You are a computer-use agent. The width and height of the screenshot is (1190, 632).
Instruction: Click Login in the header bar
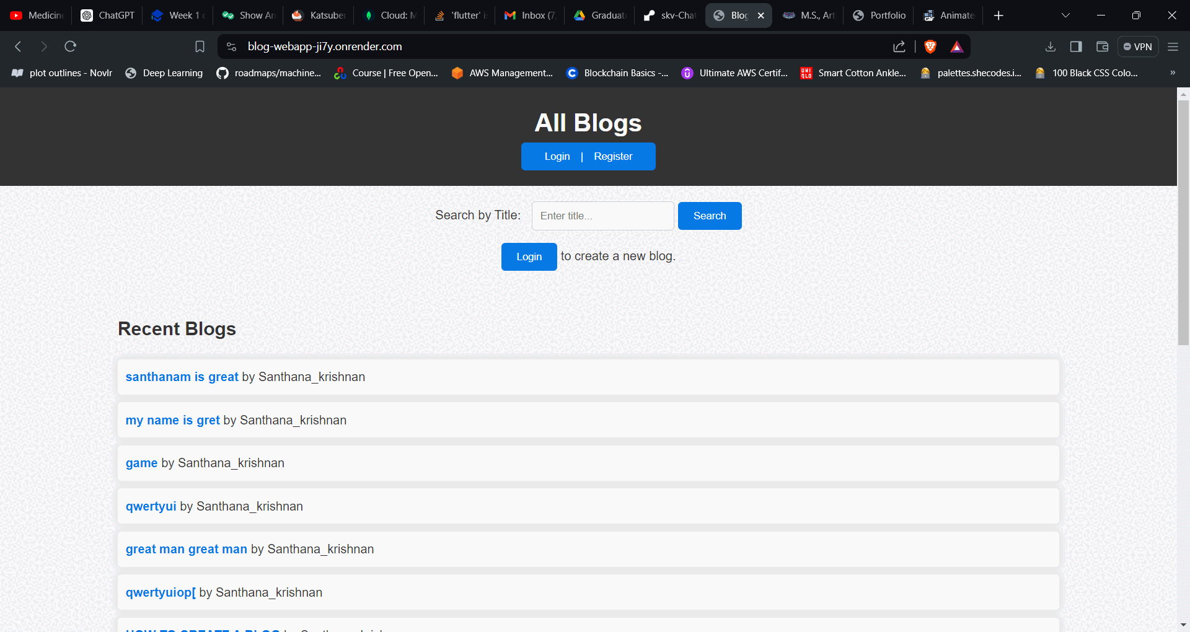(x=557, y=157)
